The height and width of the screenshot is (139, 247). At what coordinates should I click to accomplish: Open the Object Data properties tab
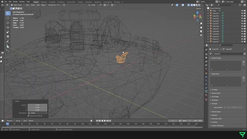[x=206, y=91]
